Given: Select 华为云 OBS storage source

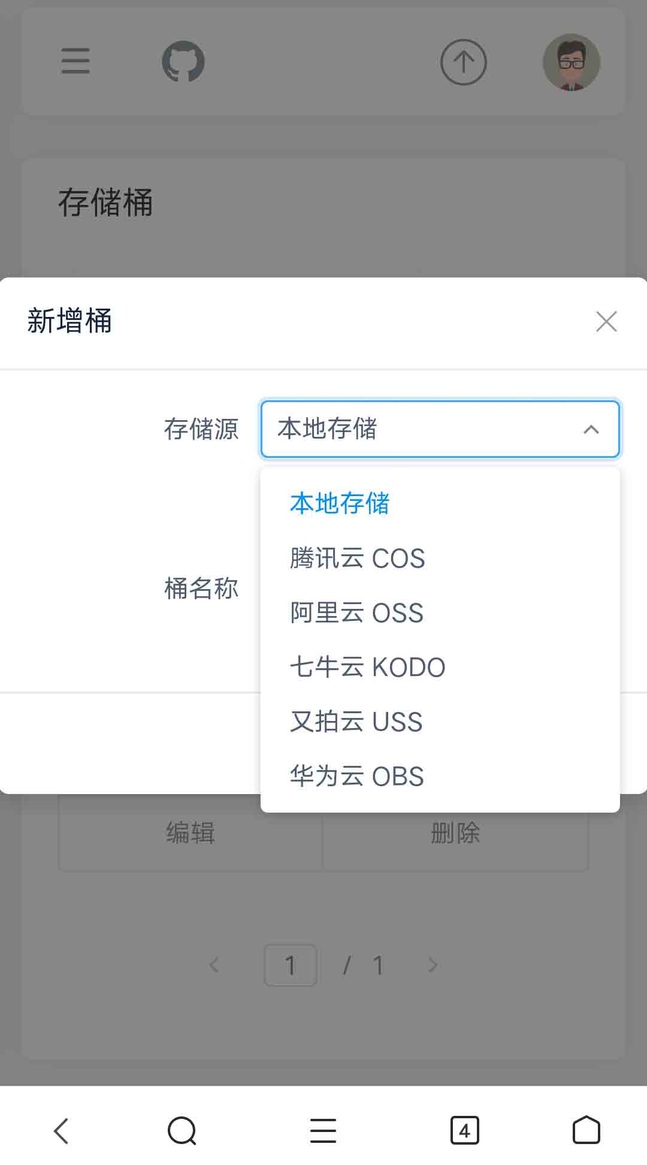Looking at the screenshot, I should (356, 776).
